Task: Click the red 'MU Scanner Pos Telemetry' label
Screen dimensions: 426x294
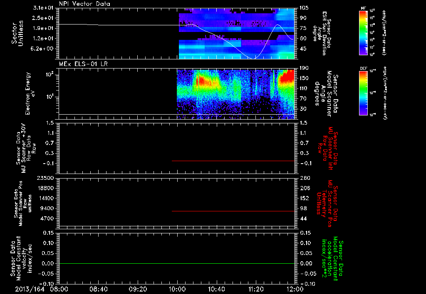Action: pyautogui.click(x=327, y=203)
